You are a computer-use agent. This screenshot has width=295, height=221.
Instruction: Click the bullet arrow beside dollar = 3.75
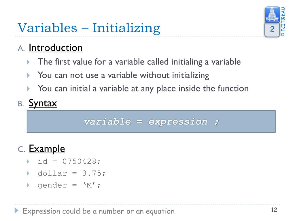pos(28,173)
